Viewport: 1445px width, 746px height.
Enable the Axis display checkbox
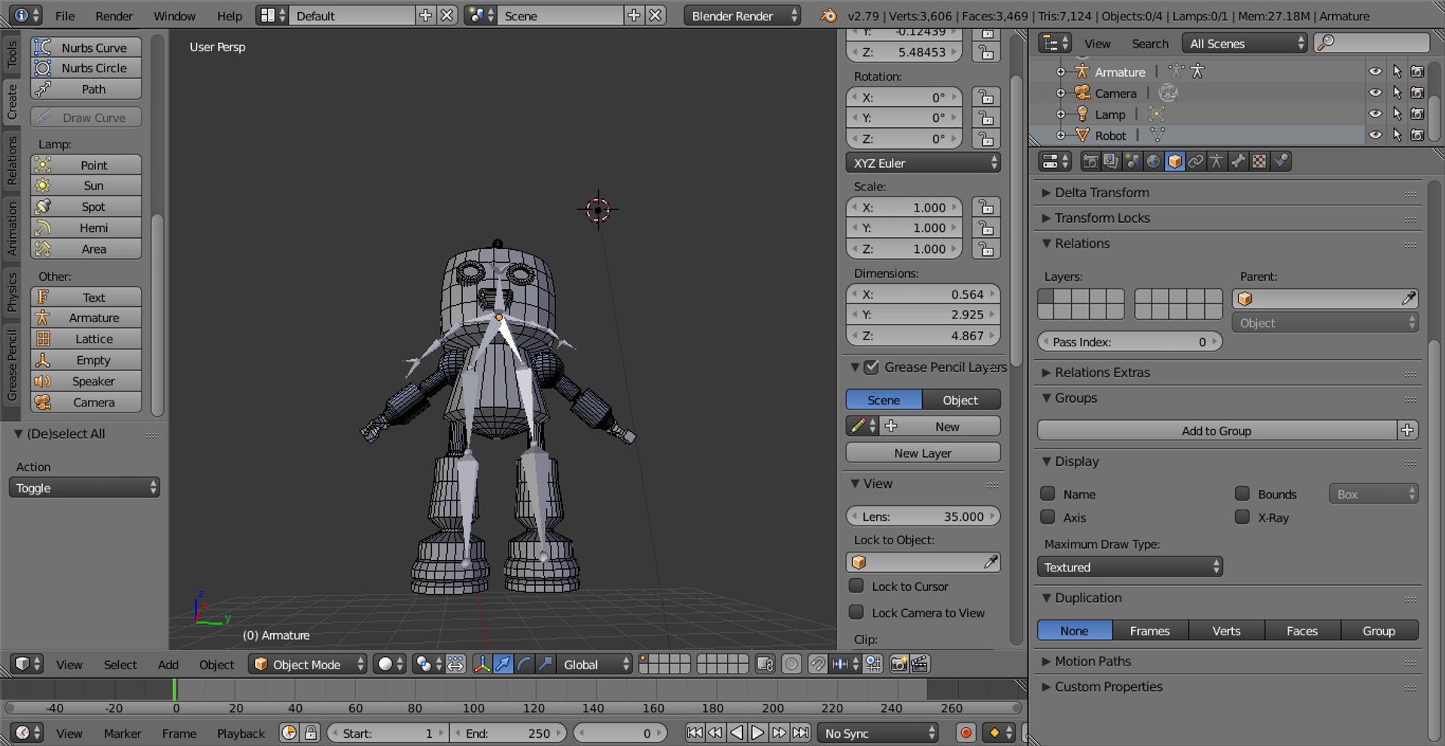click(1048, 517)
